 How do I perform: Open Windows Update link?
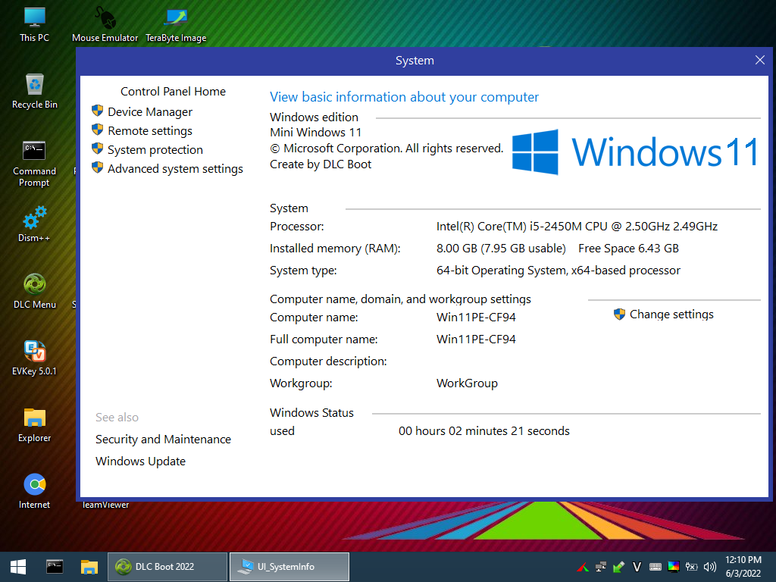(140, 462)
